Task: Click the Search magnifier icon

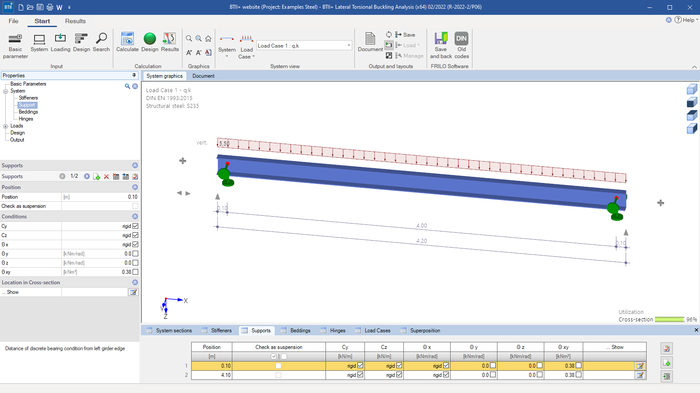Action: pos(101,43)
